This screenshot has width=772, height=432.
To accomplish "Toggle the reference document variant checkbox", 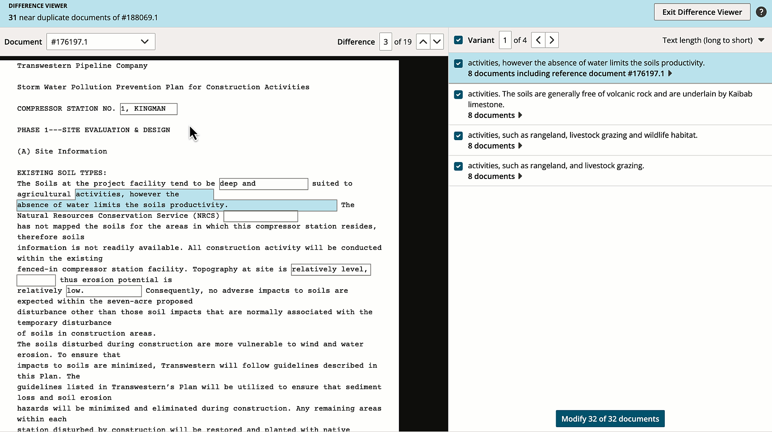I will (x=458, y=63).
